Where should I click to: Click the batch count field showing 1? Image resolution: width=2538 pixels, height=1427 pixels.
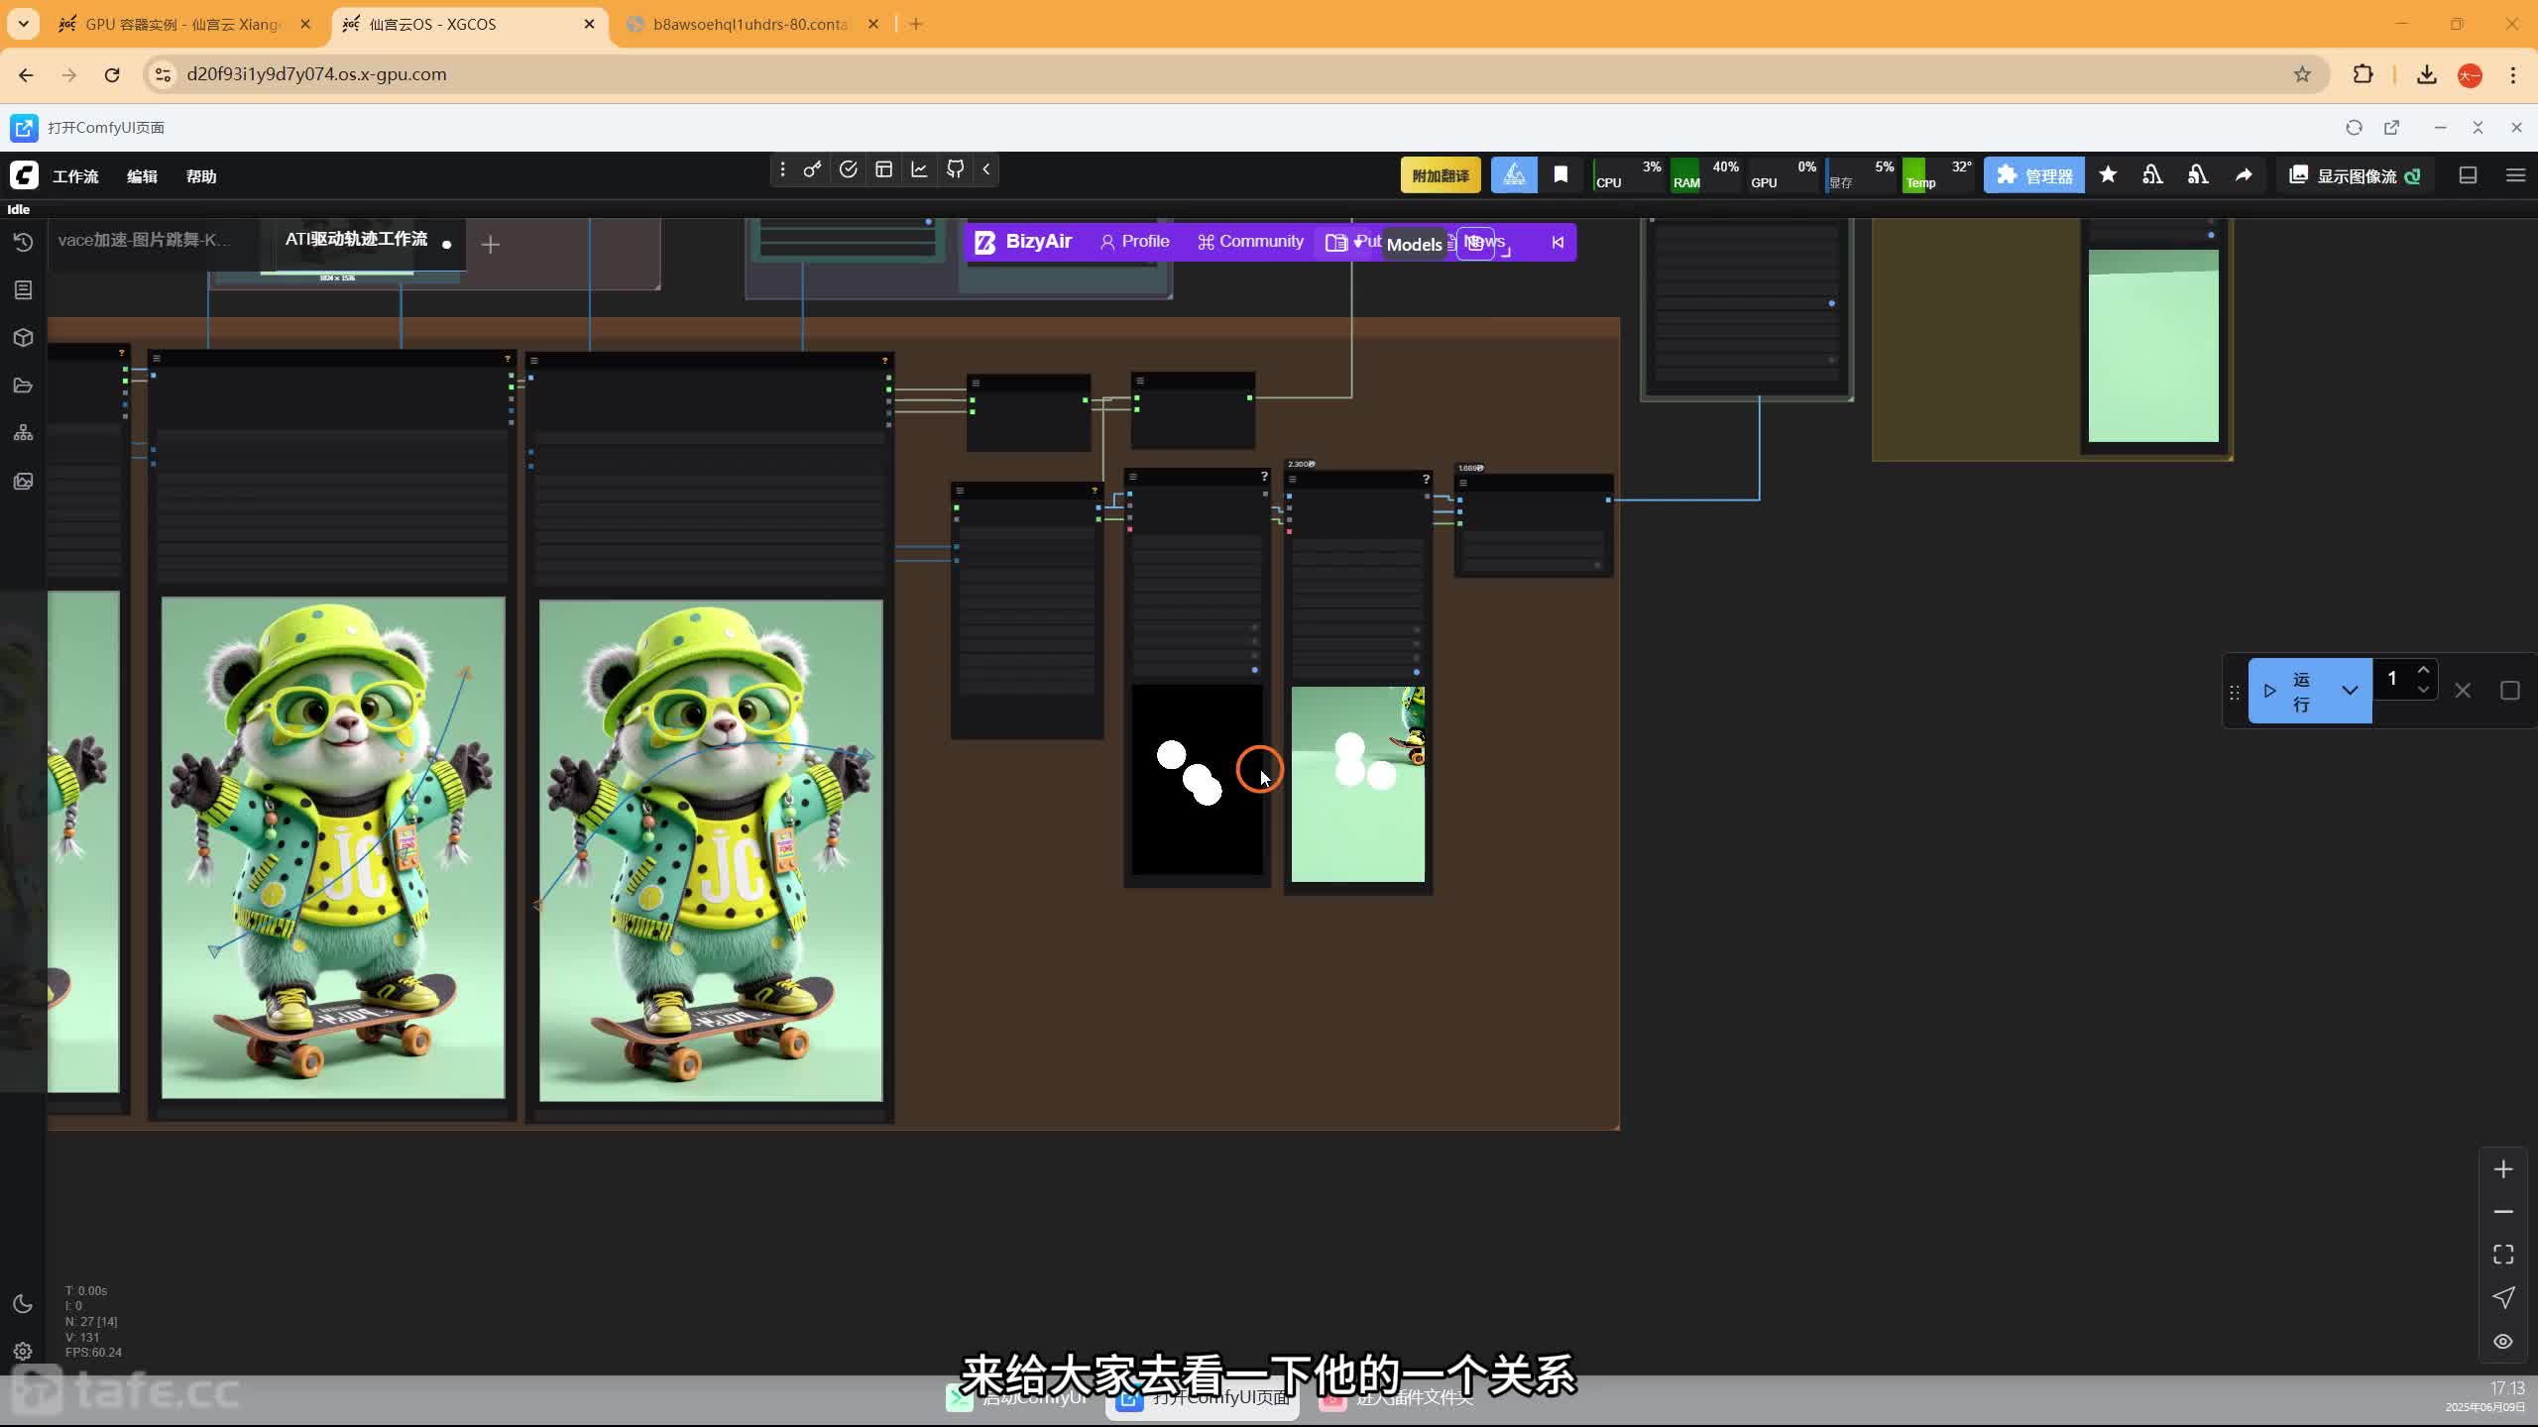tap(2392, 679)
